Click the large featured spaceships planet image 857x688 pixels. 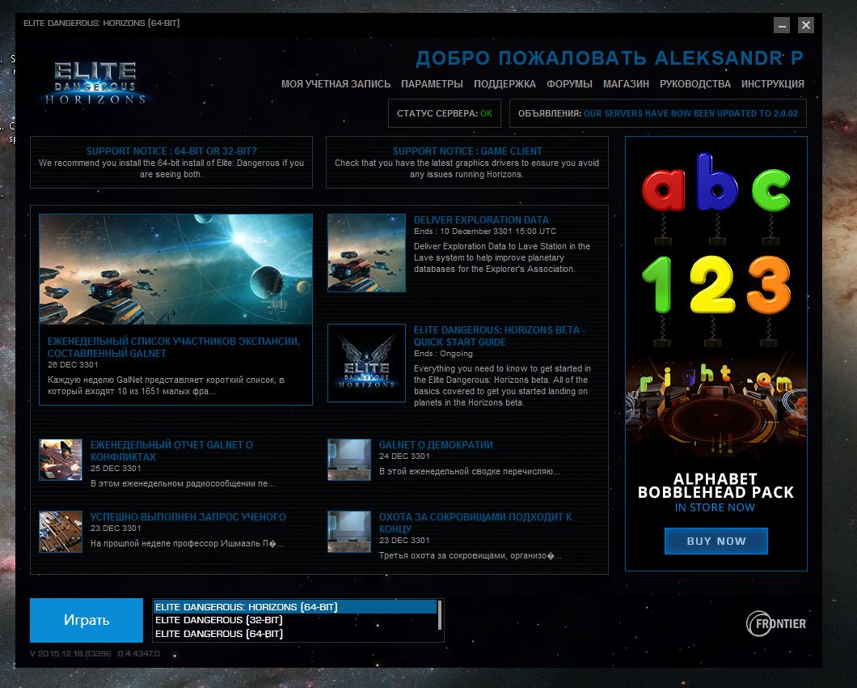click(176, 269)
